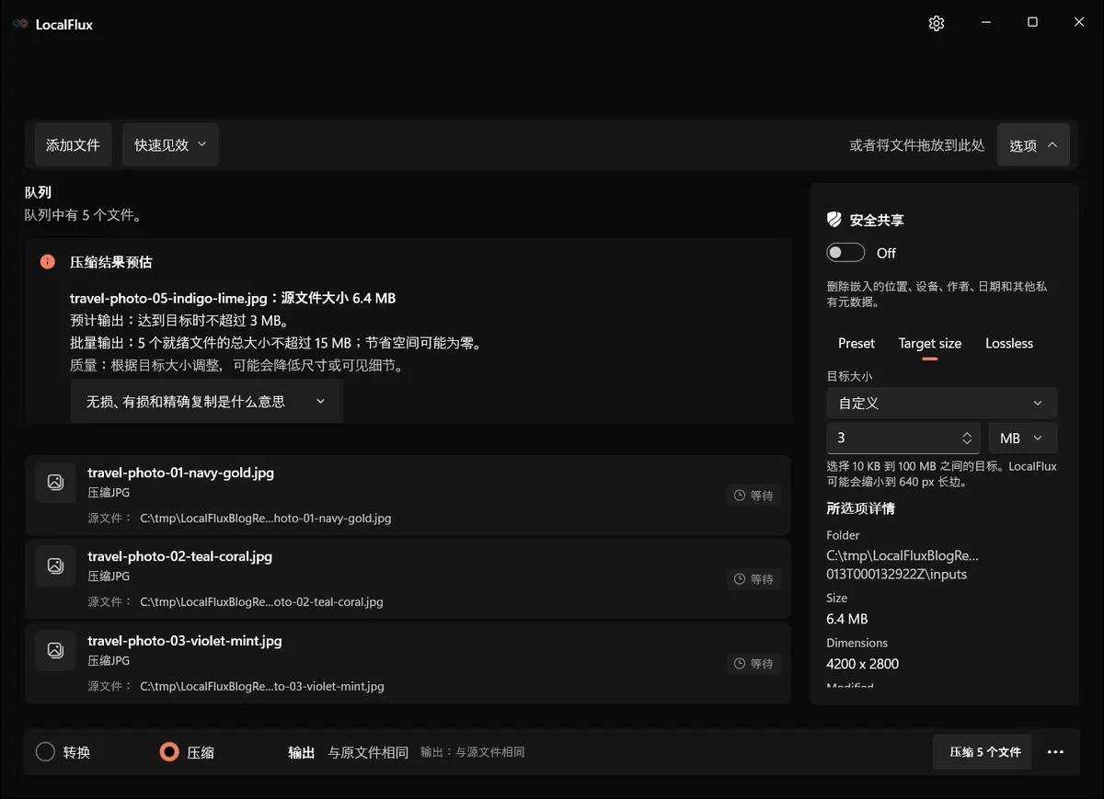
Task: Open the three-dots more options menu
Action: [x=1055, y=752]
